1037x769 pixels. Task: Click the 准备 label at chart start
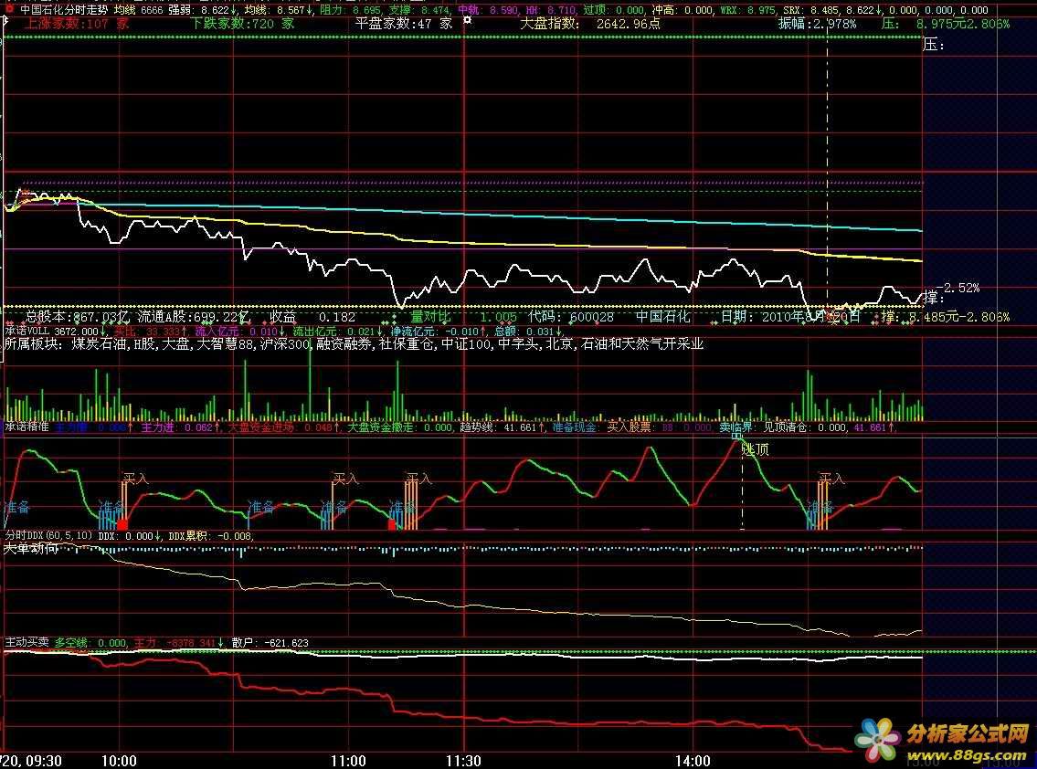click(x=16, y=507)
